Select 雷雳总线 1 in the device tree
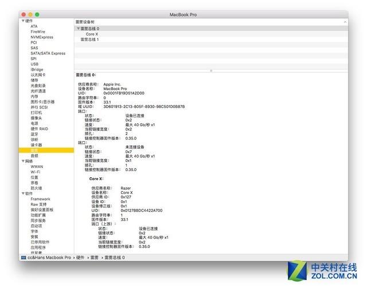The height and width of the screenshot is (288, 367). (89, 40)
